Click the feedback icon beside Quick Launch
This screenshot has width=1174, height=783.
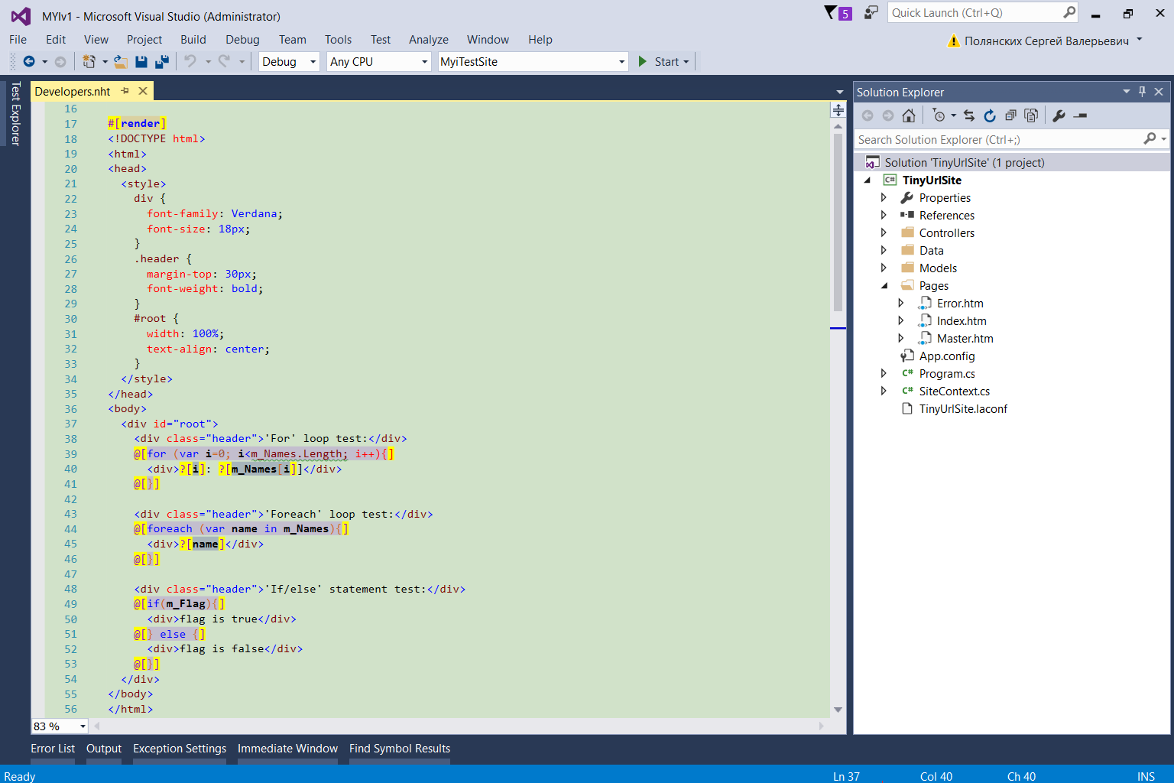[871, 12]
